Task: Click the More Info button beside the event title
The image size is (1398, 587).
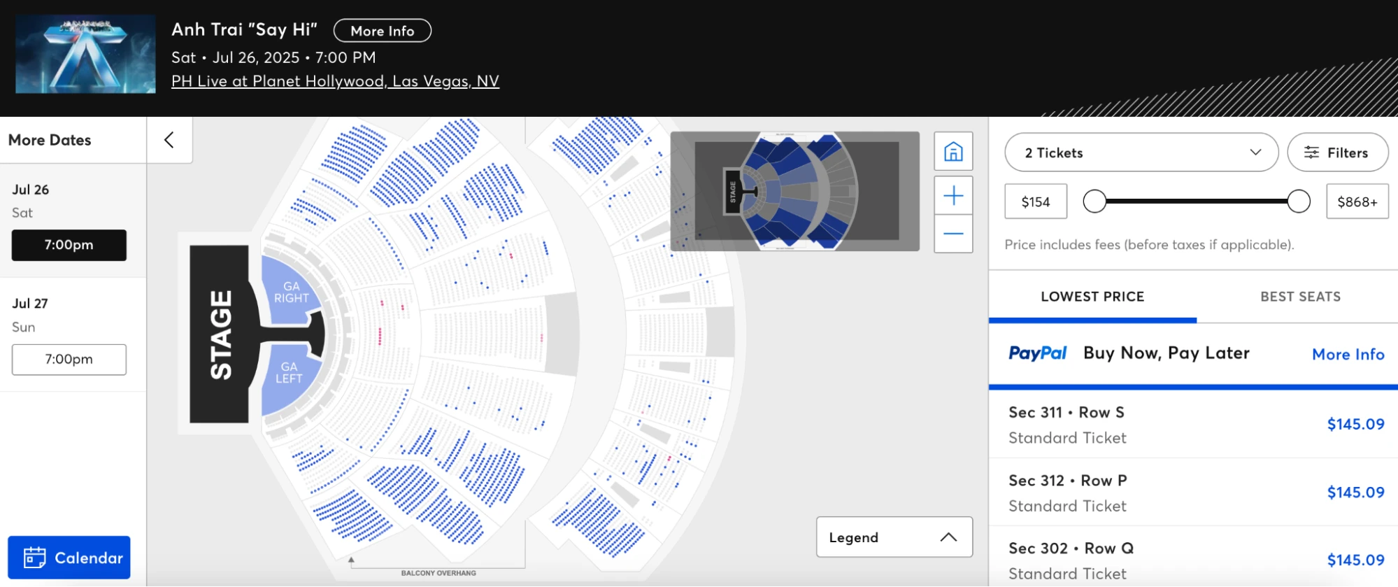Action: click(383, 31)
